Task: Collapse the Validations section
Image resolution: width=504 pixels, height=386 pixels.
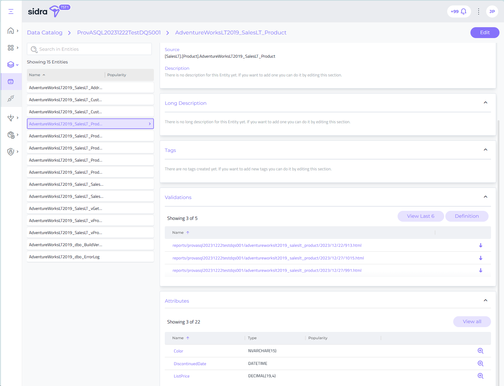Action: coord(485,197)
